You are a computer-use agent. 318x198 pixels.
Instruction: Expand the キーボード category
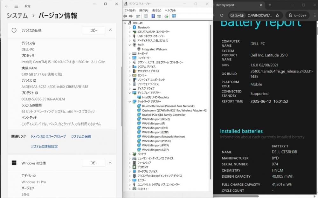click(x=130, y=53)
